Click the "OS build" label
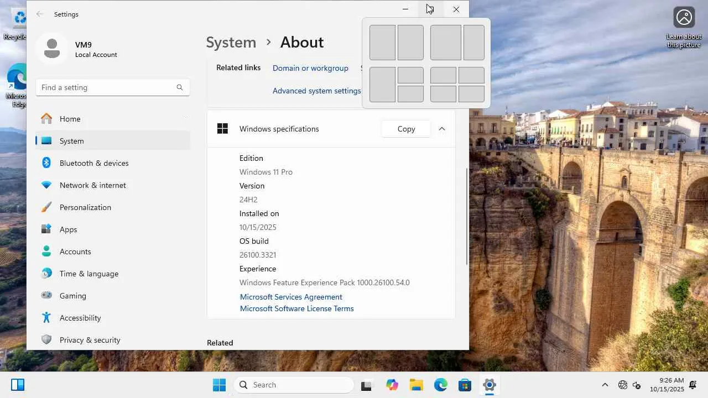Image resolution: width=708 pixels, height=398 pixels. (x=254, y=241)
